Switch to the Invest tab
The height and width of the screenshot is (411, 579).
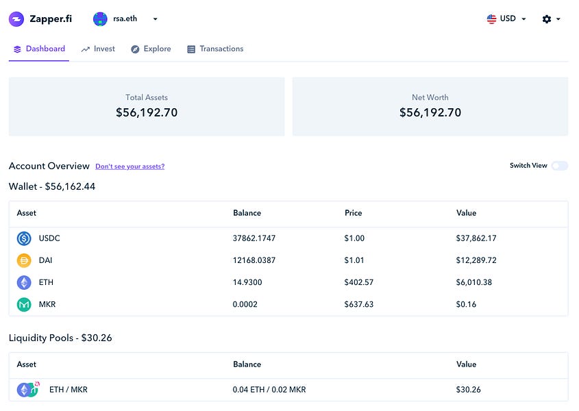(98, 49)
